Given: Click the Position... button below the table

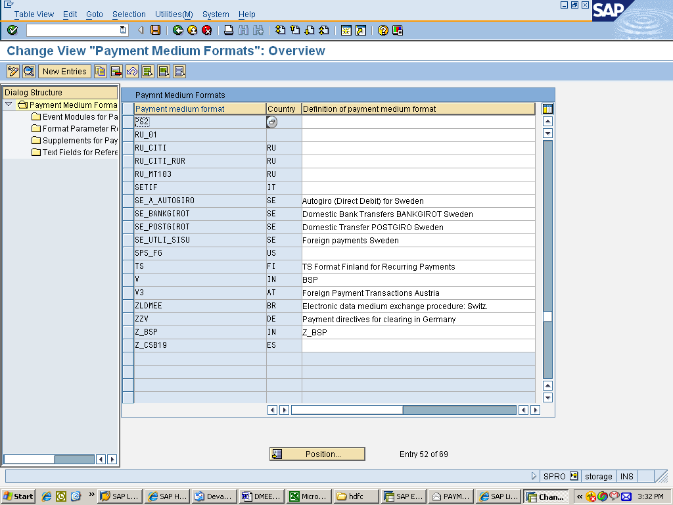Looking at the screenshot, I should [317, 454].
